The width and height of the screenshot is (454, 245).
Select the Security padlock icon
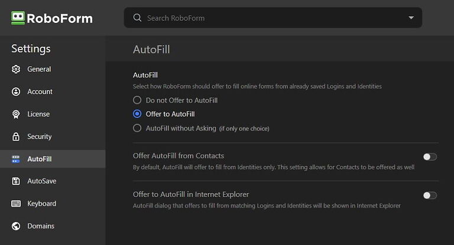(16, 136)
